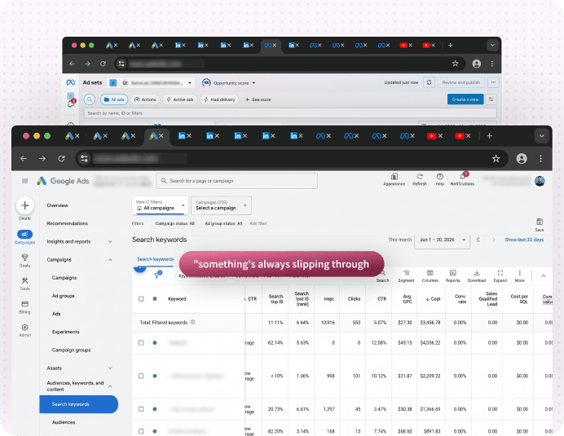Tick checkbox of row with cost $1,366.69

pos(141,409)
